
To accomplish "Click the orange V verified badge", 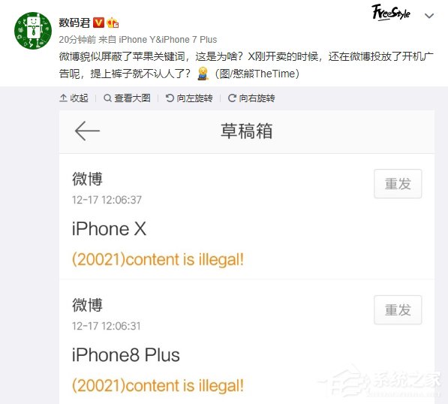I will (x=98, y=23).
